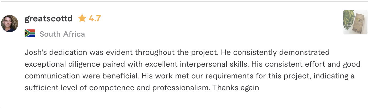Click the phrase "consistently demonstrated"
Viewport: 369px width, 110px height.
coord(279,52)
